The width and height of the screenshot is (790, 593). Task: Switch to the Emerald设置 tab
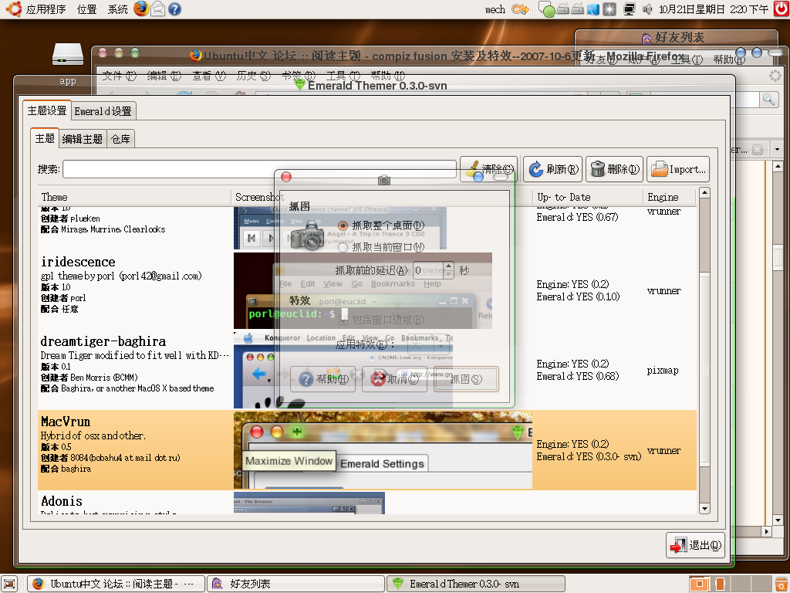pos(103,111)
